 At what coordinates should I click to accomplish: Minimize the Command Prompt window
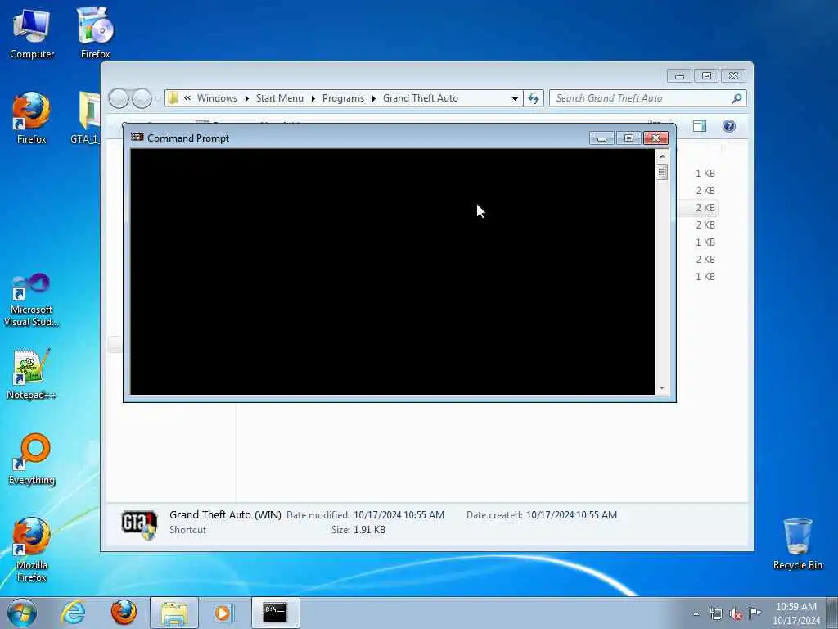tap(601, 138)
